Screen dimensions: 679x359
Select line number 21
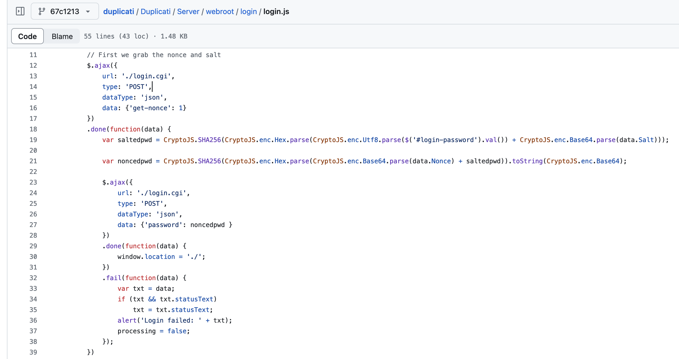coord(33,161)
